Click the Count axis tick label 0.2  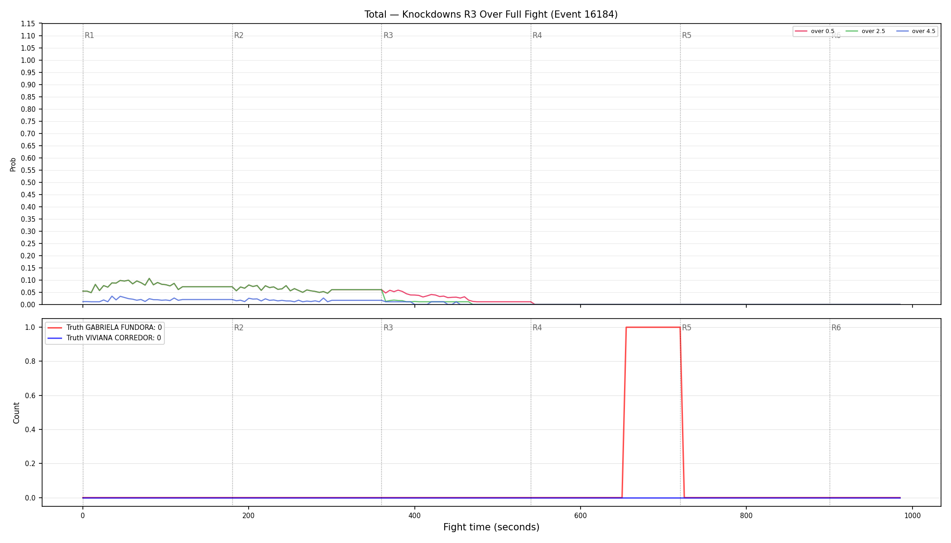pos(30,464)
